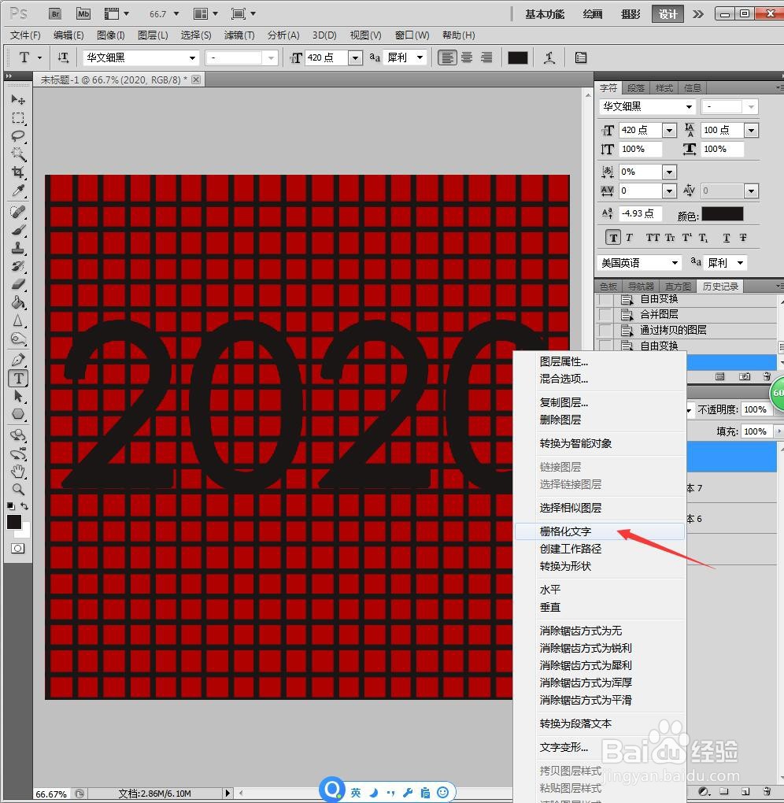Switch to the 绘画 workspace
The height and width of the screenshot is (803, 784).
tap(593, 14)
